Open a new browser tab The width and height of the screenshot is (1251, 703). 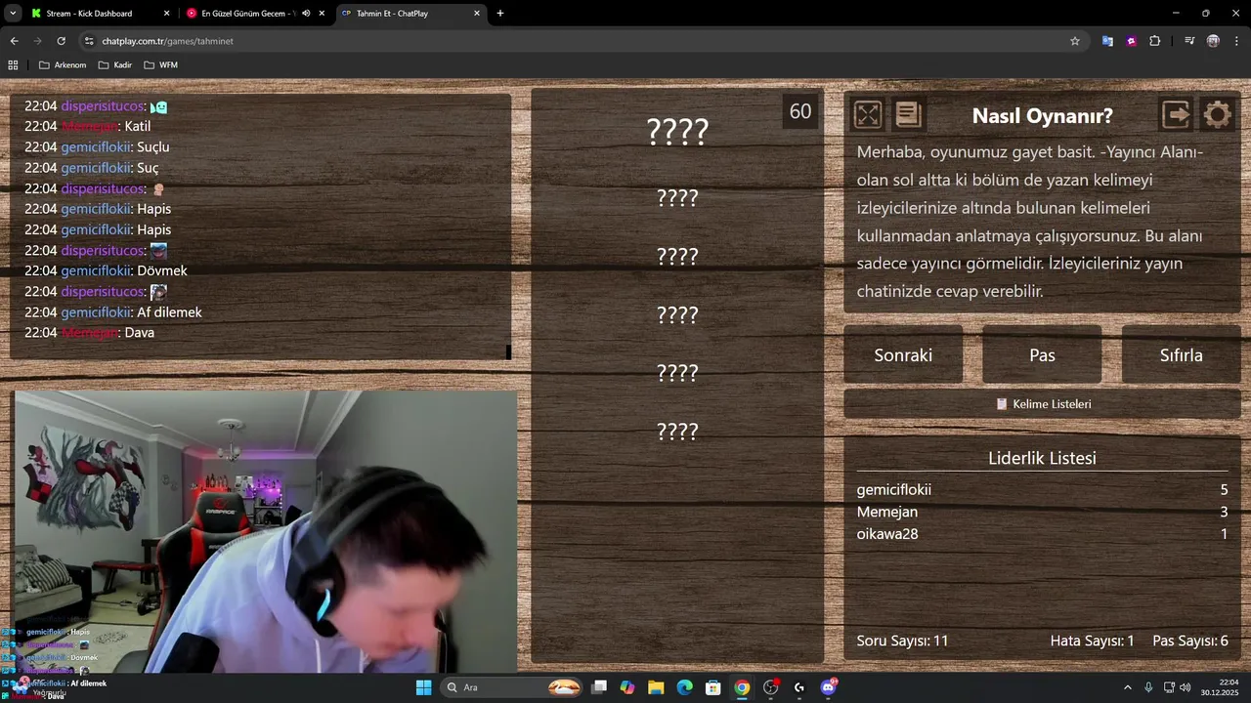coord(500,14)
